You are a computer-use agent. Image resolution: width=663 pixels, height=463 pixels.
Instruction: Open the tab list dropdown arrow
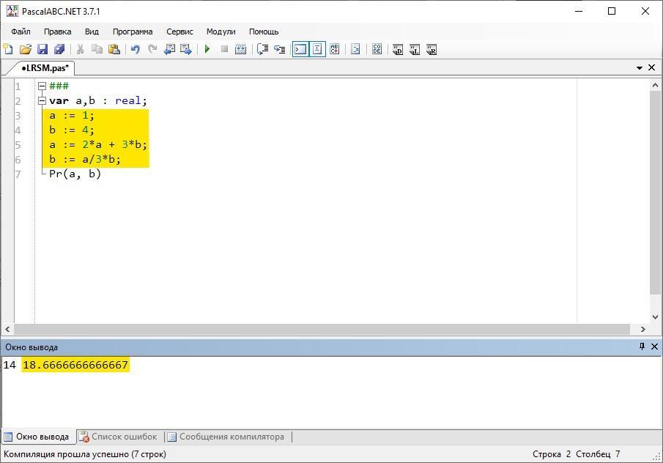639,68
